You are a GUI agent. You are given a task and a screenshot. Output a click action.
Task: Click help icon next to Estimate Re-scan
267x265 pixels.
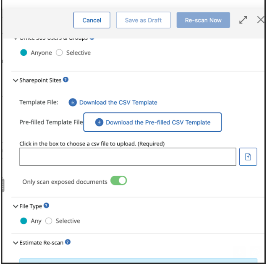pyautogui.click(x=68, y=242)
